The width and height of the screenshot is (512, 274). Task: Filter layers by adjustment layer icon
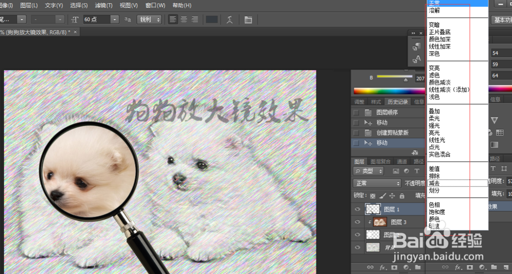coord(406,171)
